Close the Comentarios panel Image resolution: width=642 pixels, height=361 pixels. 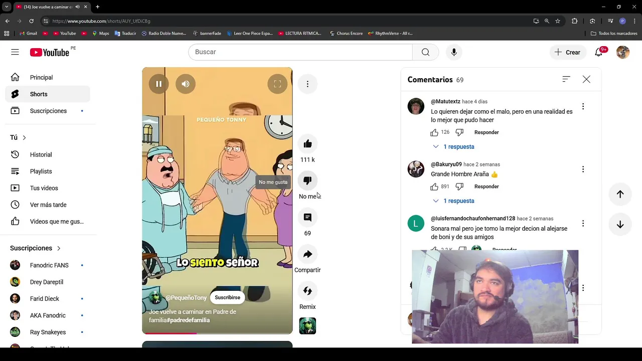pyautogui.click(x=586, y=79)
